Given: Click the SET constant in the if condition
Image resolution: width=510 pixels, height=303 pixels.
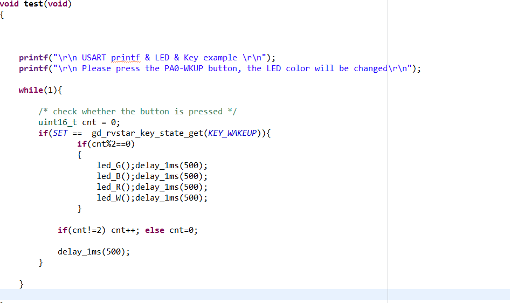Looking at the screenshot, I should [60, 133].
